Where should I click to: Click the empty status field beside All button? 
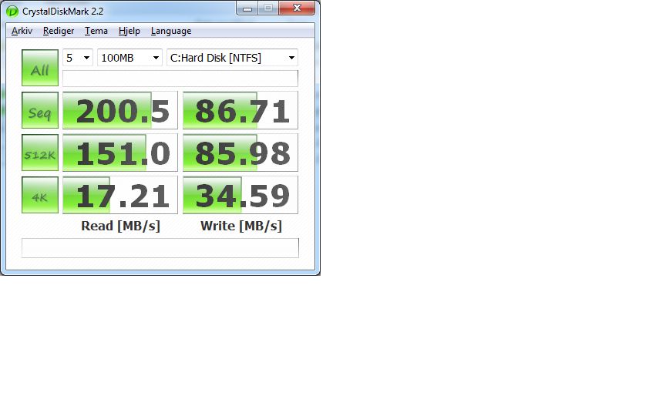click(180, 79)
